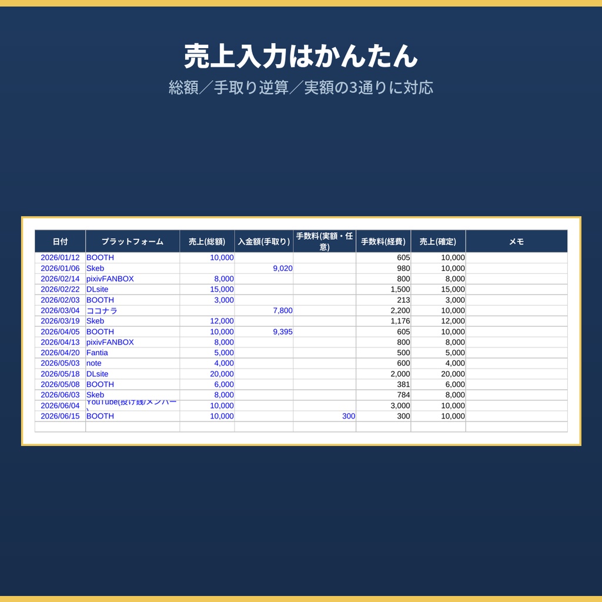Click the 500 fee cell
The width and height of the screenshot is (602, 602).
point(383,353)
